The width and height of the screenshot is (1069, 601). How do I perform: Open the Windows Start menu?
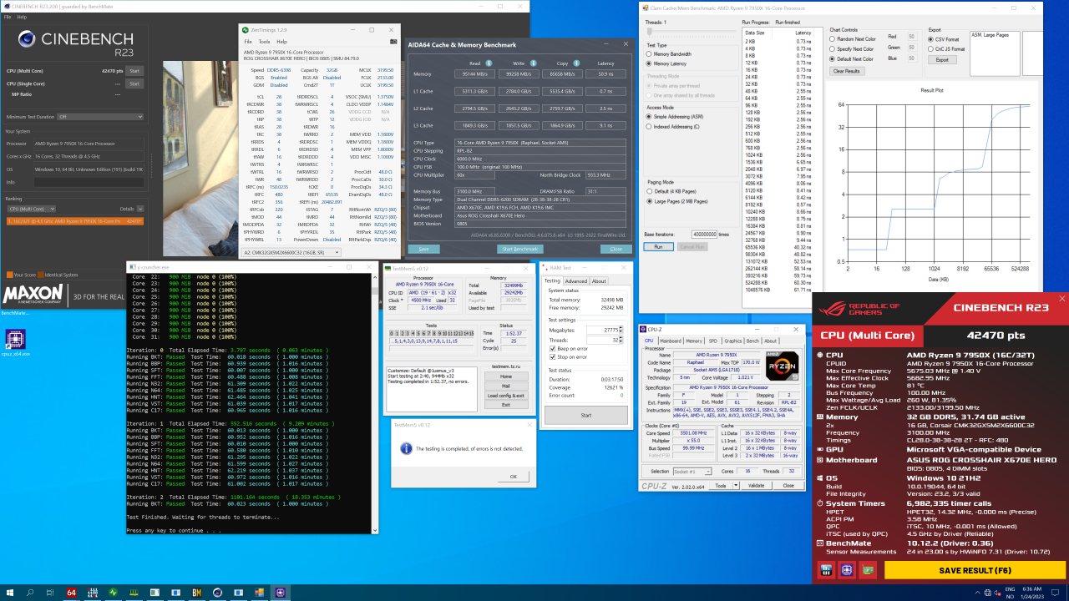click(x=10, y=592)
